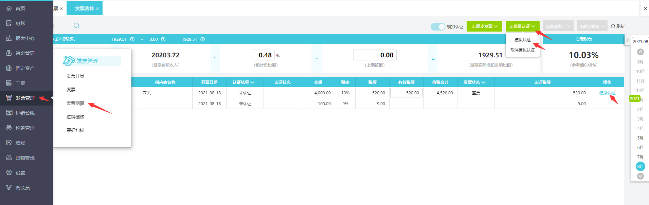
Task: Select the 发票管理 sidebar icon
Action: [9, 98]
